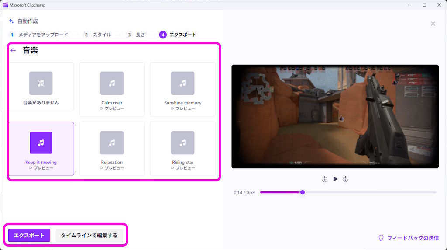
Task: Click the feedback lightbulb icon
Action: pyautogui.click(x=381, y=238)
